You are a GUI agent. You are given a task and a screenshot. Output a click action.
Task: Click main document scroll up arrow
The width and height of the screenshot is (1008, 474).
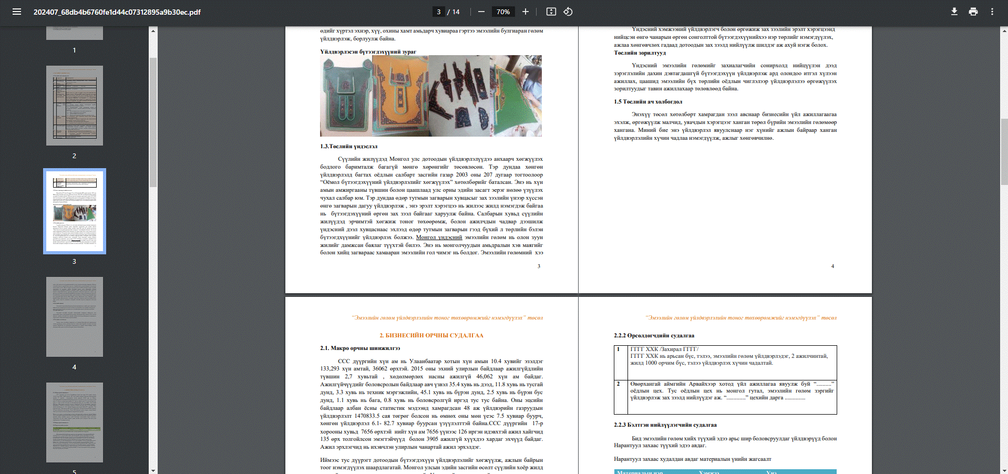1004,31
